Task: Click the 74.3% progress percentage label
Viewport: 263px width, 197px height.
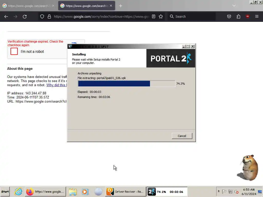Action: (181, 84)
